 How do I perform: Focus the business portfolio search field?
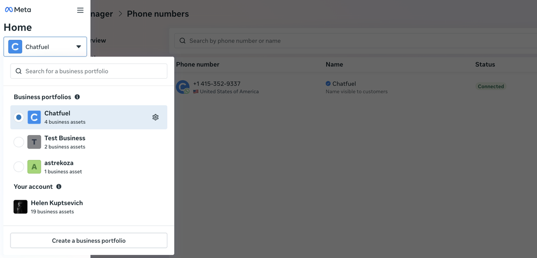89,71
